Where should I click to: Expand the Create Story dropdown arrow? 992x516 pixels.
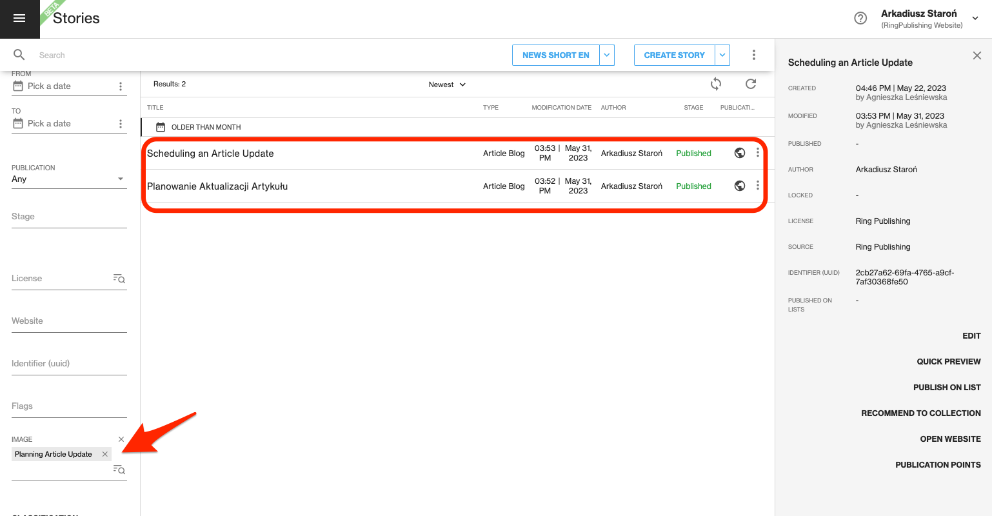point(722,55)
